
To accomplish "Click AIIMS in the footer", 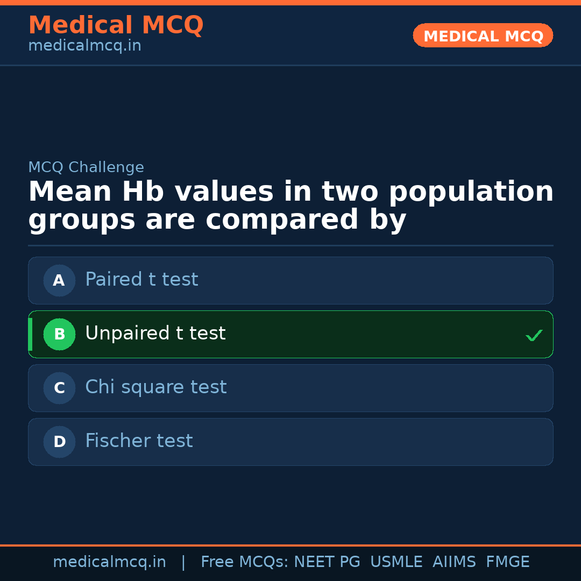I will 454,562.
